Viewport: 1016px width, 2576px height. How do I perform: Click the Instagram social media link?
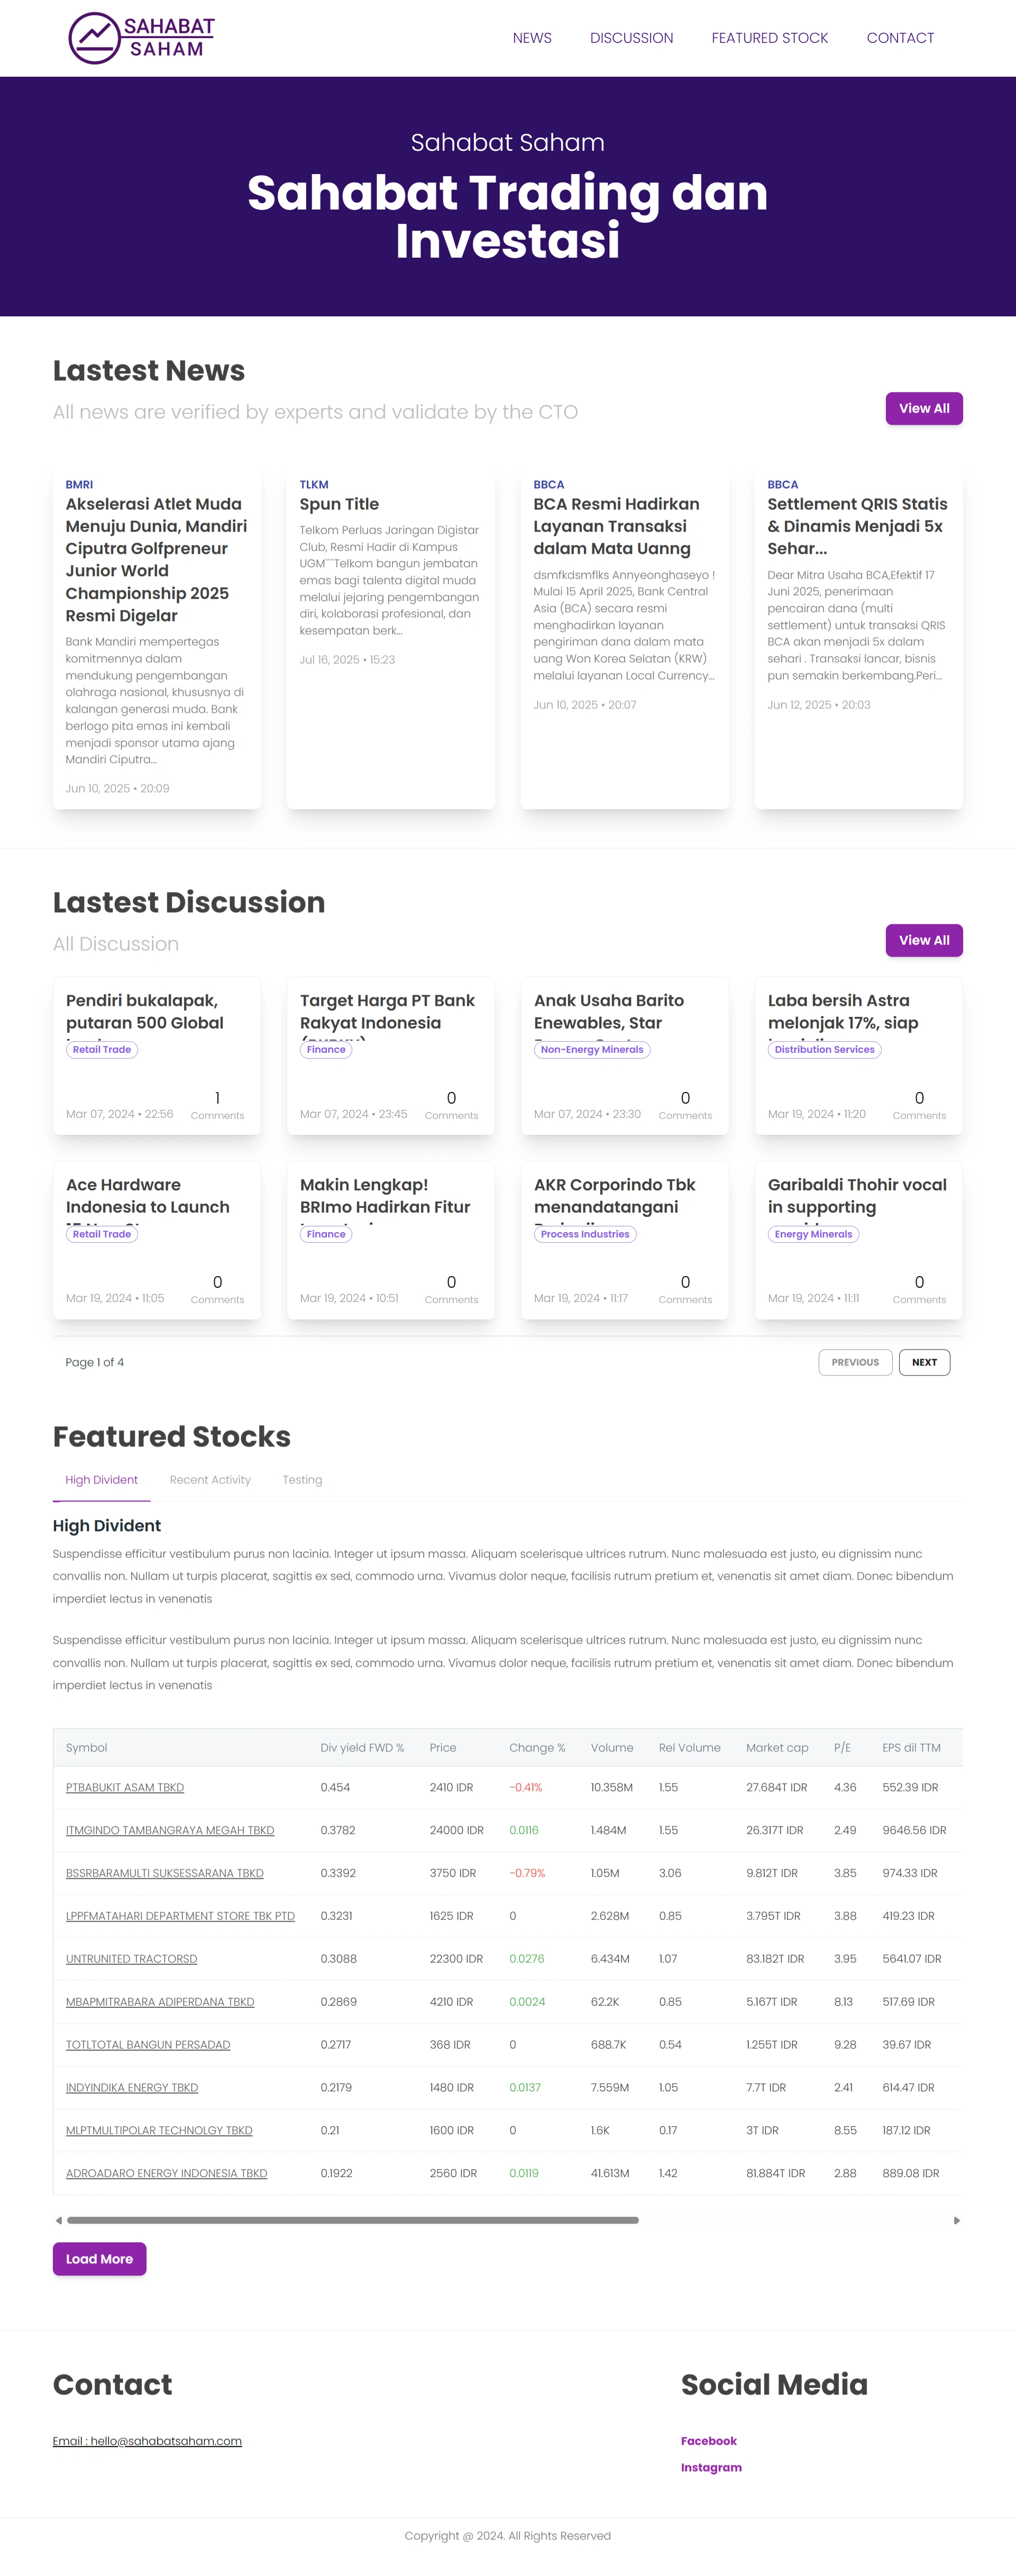[711, 2467]
